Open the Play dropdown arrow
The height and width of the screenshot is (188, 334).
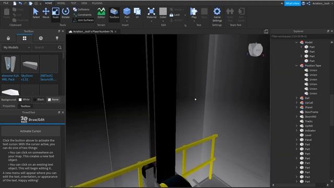click(194, 21)
